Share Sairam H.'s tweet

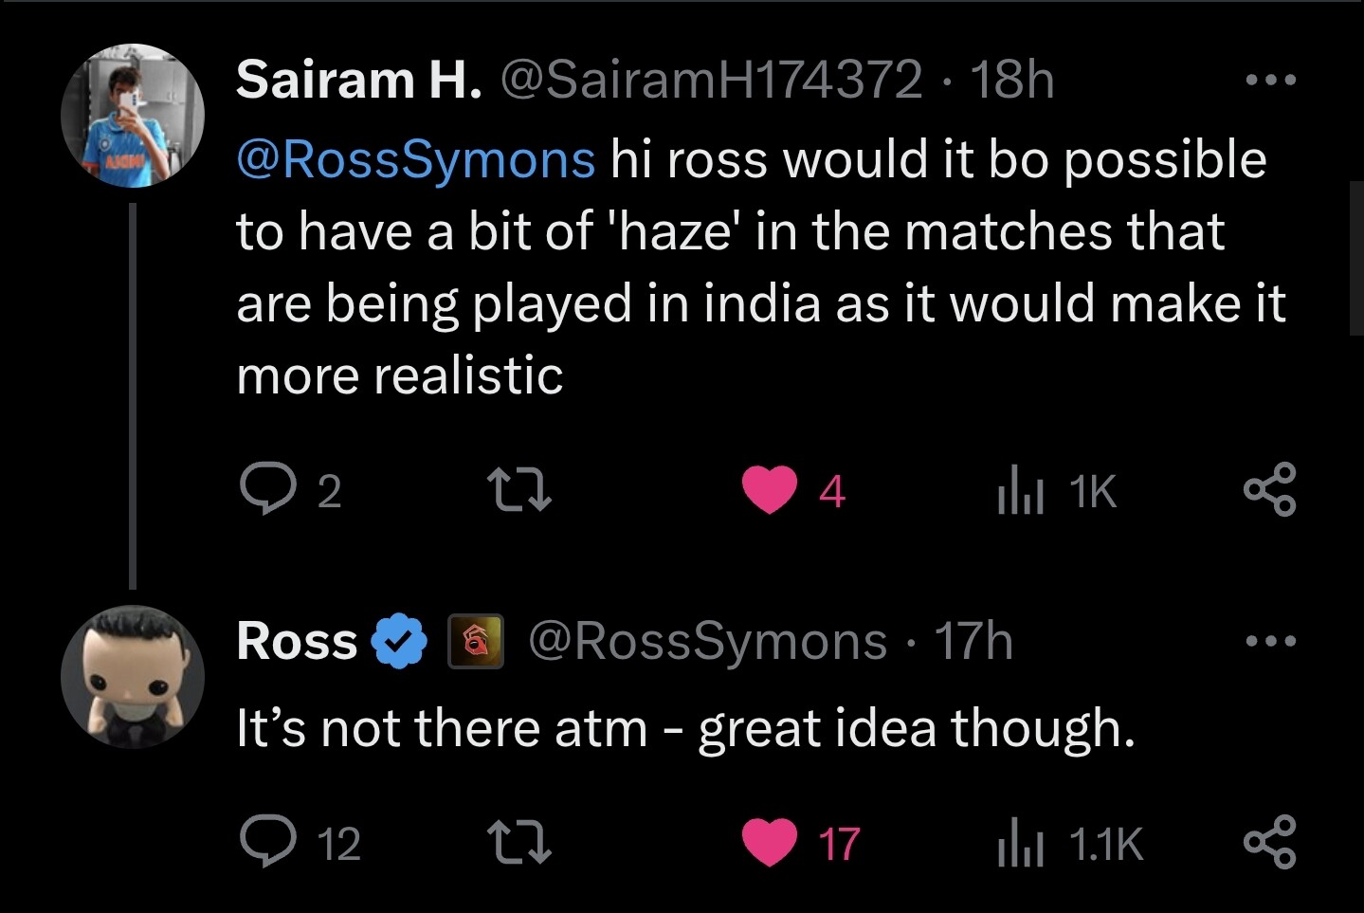coord(1269,488)
